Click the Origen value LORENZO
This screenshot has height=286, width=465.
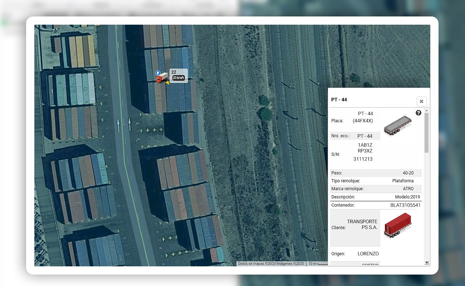[x=368, y=254]
